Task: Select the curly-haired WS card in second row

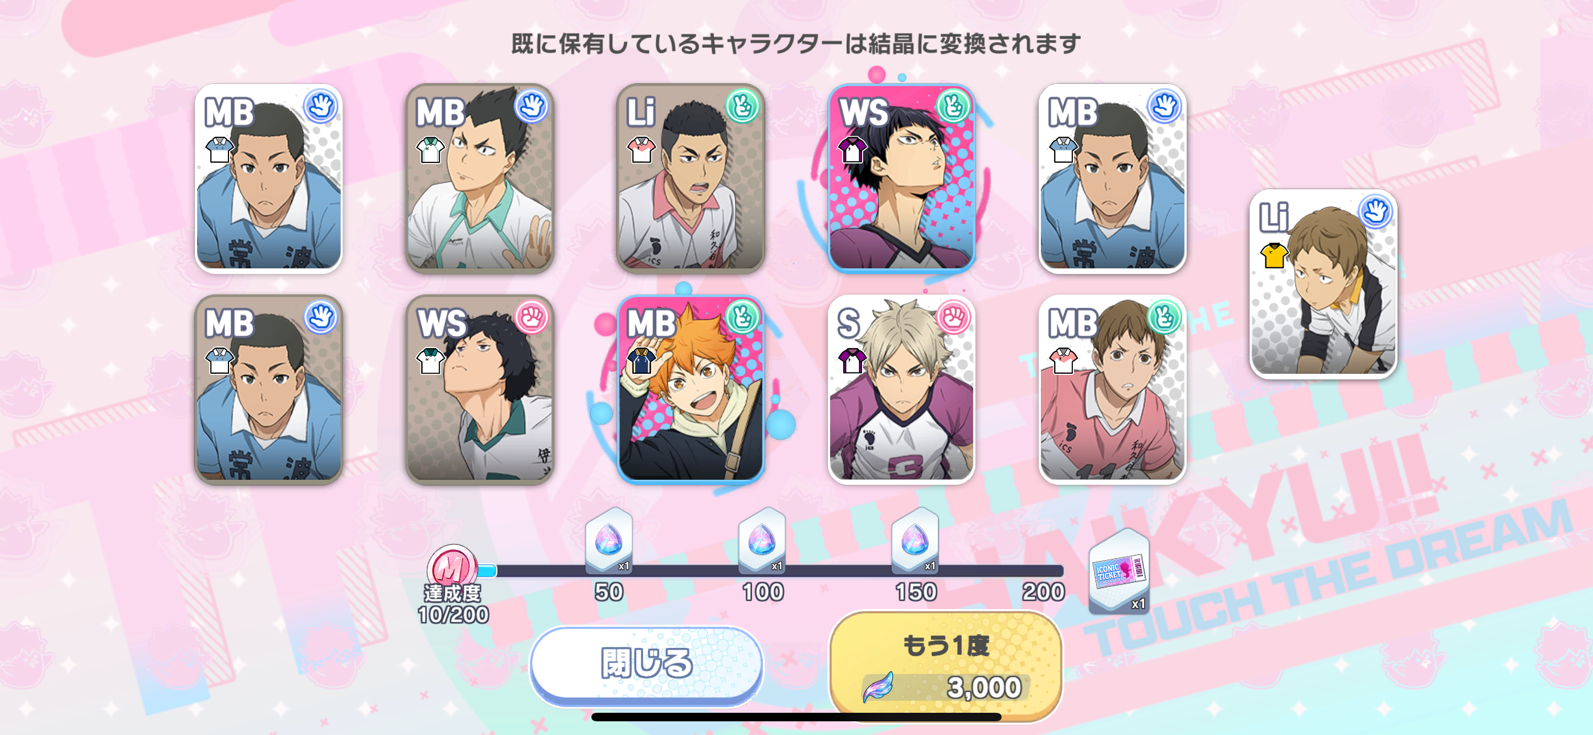Action: point(480,390)
